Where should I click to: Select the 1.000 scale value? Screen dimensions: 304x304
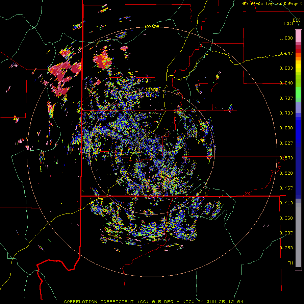286,38
